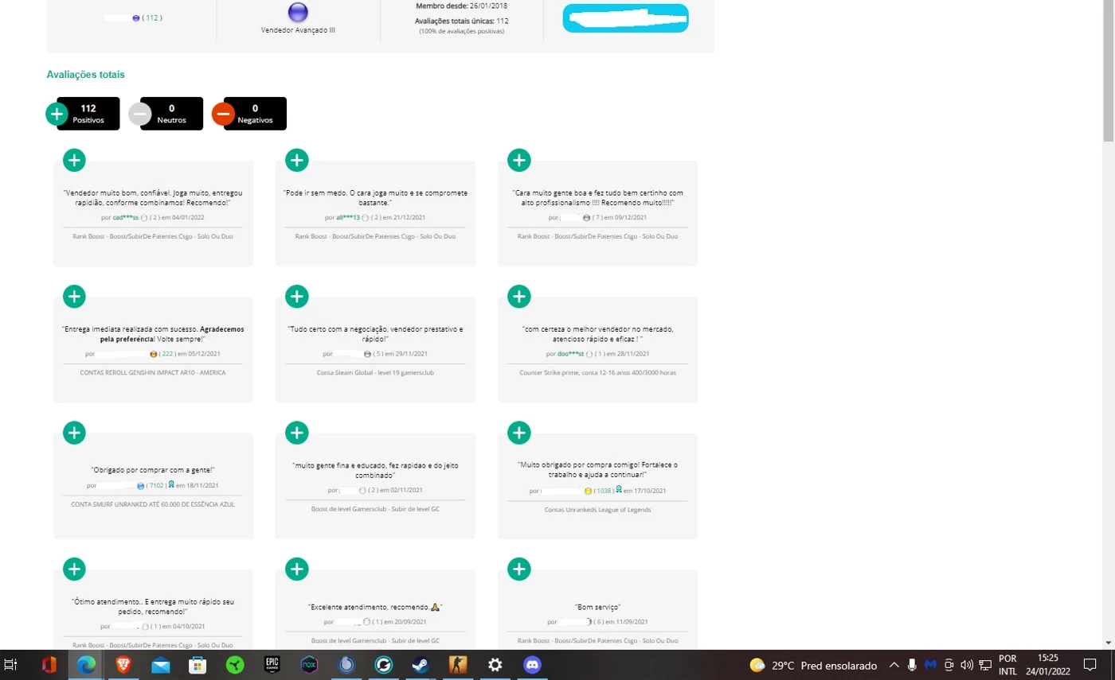
Task: Open 'CONTA SMURF UNRANKED ATÉ 60.000' listing
Action: (153, 503)
